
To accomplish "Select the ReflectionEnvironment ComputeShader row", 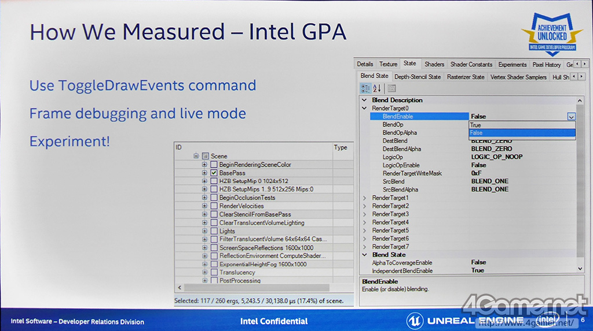I will tap(264, 256).
